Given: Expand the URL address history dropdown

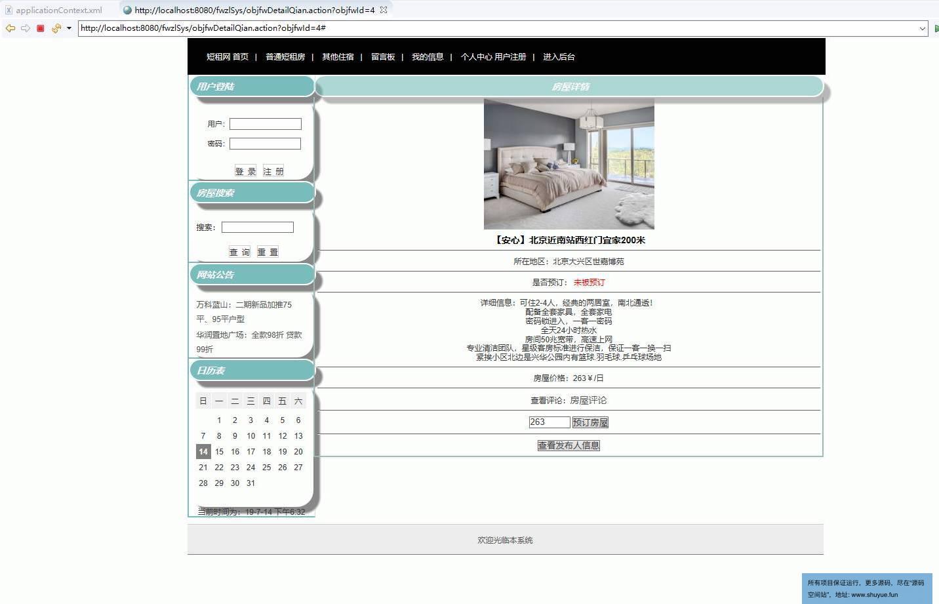Looking at the screenshot, I should [x=922, y=28].
